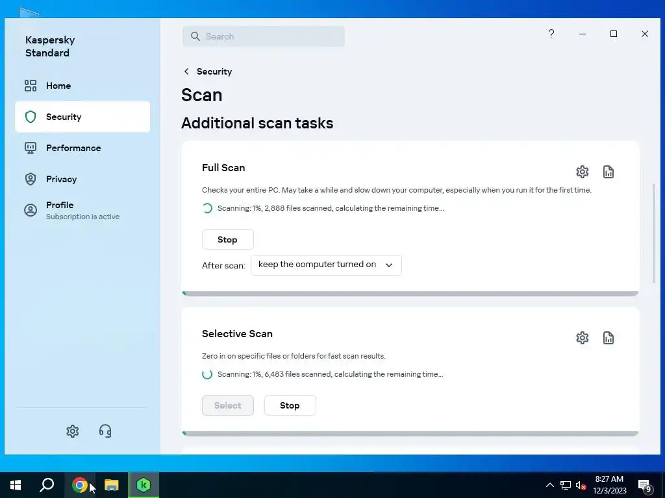Open Full Scan settings gear

tap(583, 172)
